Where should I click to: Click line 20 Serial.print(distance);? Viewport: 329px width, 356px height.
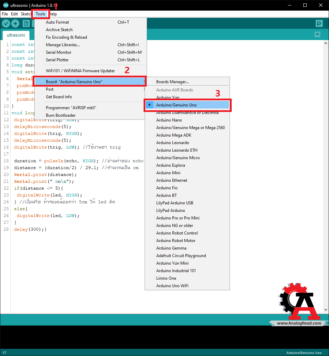pos(45,175)
